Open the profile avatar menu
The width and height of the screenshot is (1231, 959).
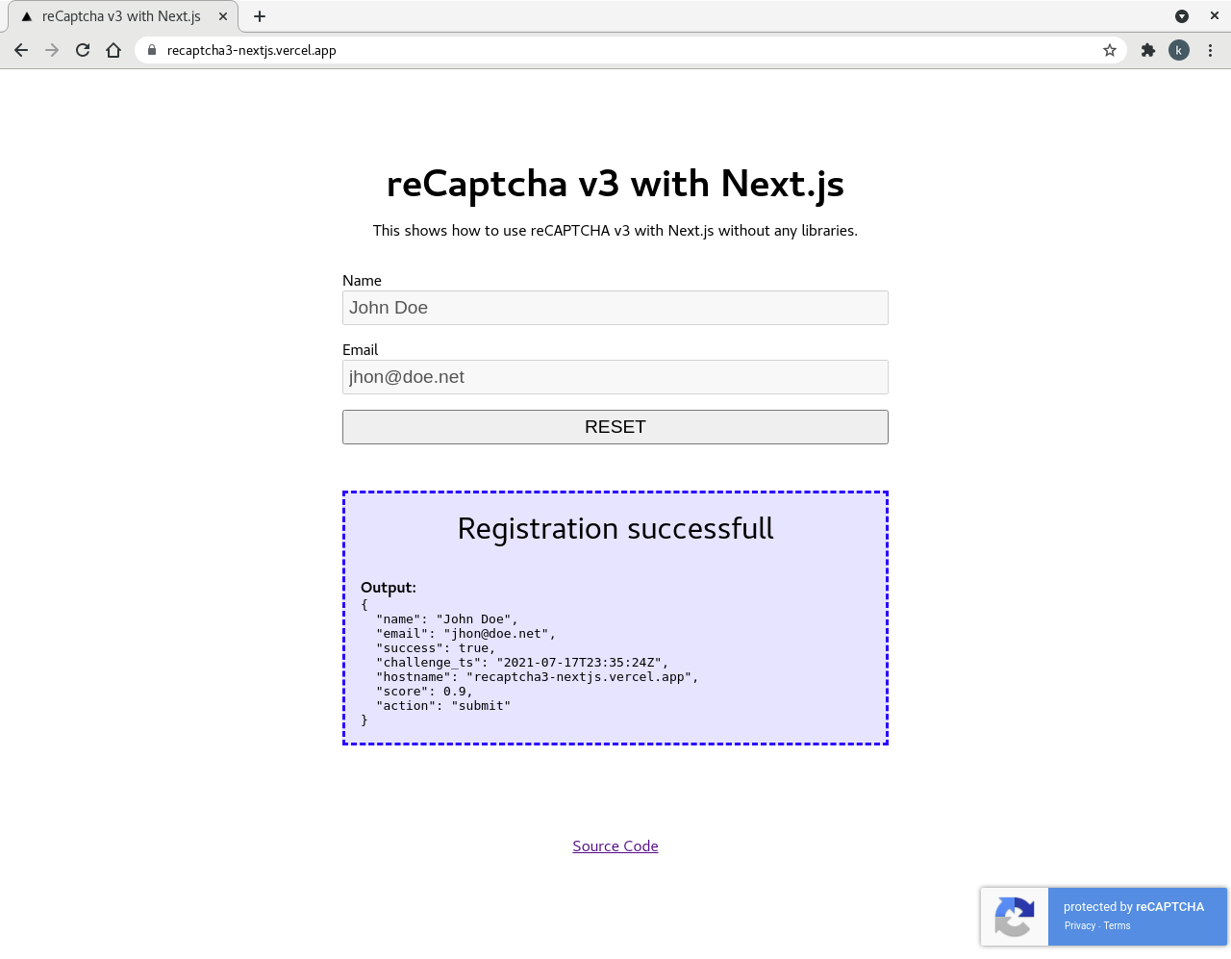coord(1179,50)
